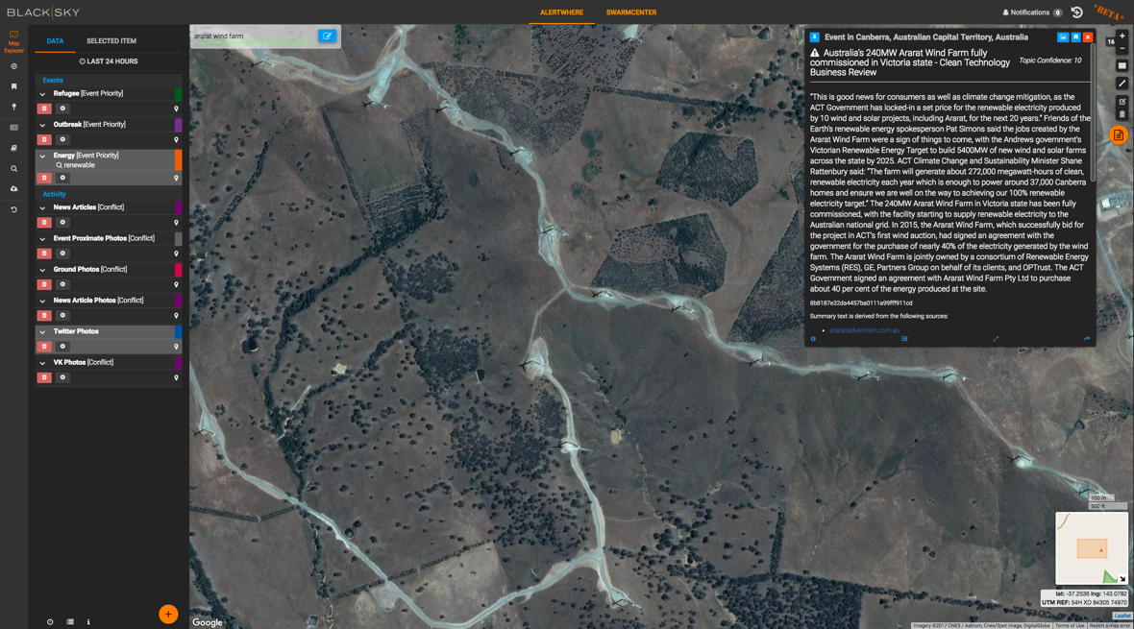Toggle map pin for News Articles layer
This screenshot has height=629, width=1134.
click(176, 223)
